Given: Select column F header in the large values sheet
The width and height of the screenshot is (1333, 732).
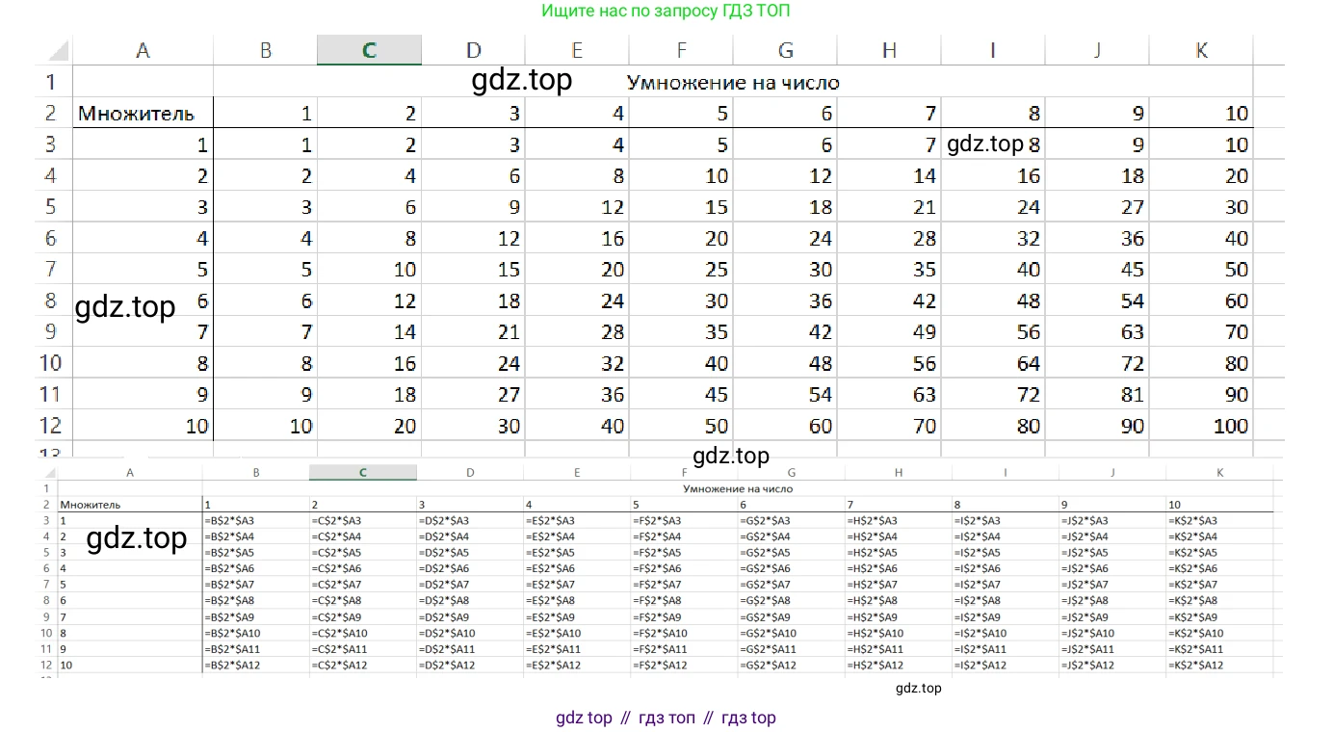Looking at the screenshot, I should 681,51.
